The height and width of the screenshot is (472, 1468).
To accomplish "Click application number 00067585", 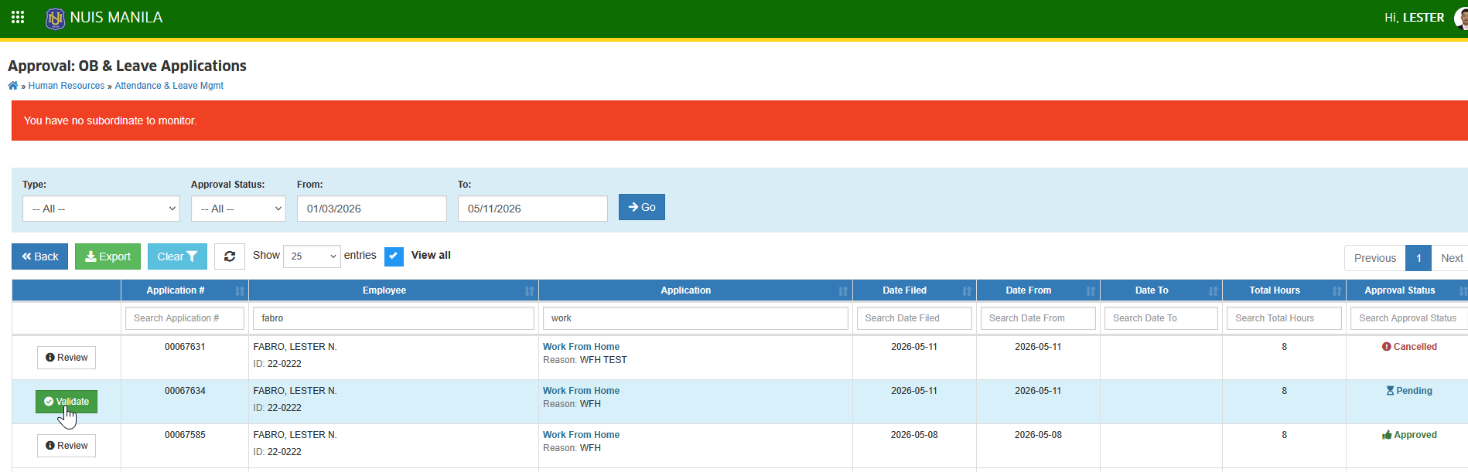I will 185,435.
